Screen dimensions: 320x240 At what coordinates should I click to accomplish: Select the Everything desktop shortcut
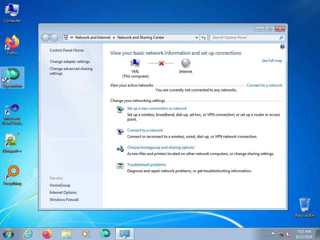click(x=12, y=175)
